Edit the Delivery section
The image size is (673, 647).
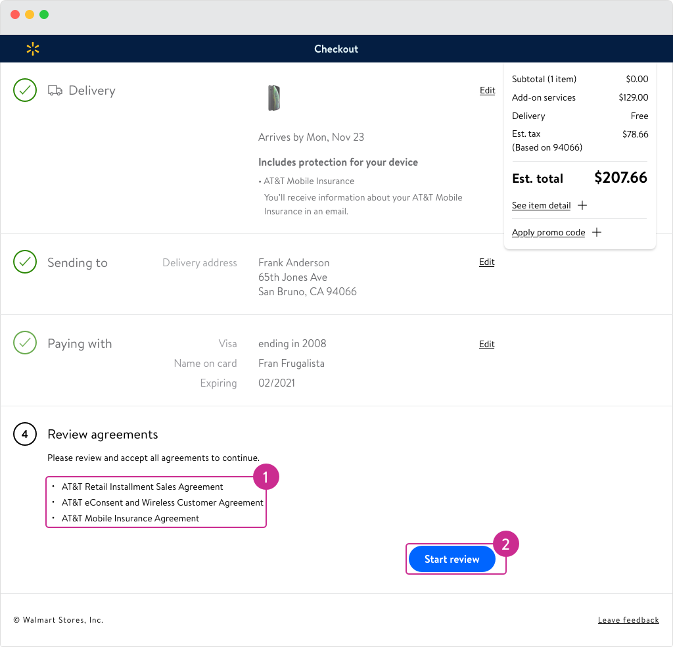click(x=487, y=91)
